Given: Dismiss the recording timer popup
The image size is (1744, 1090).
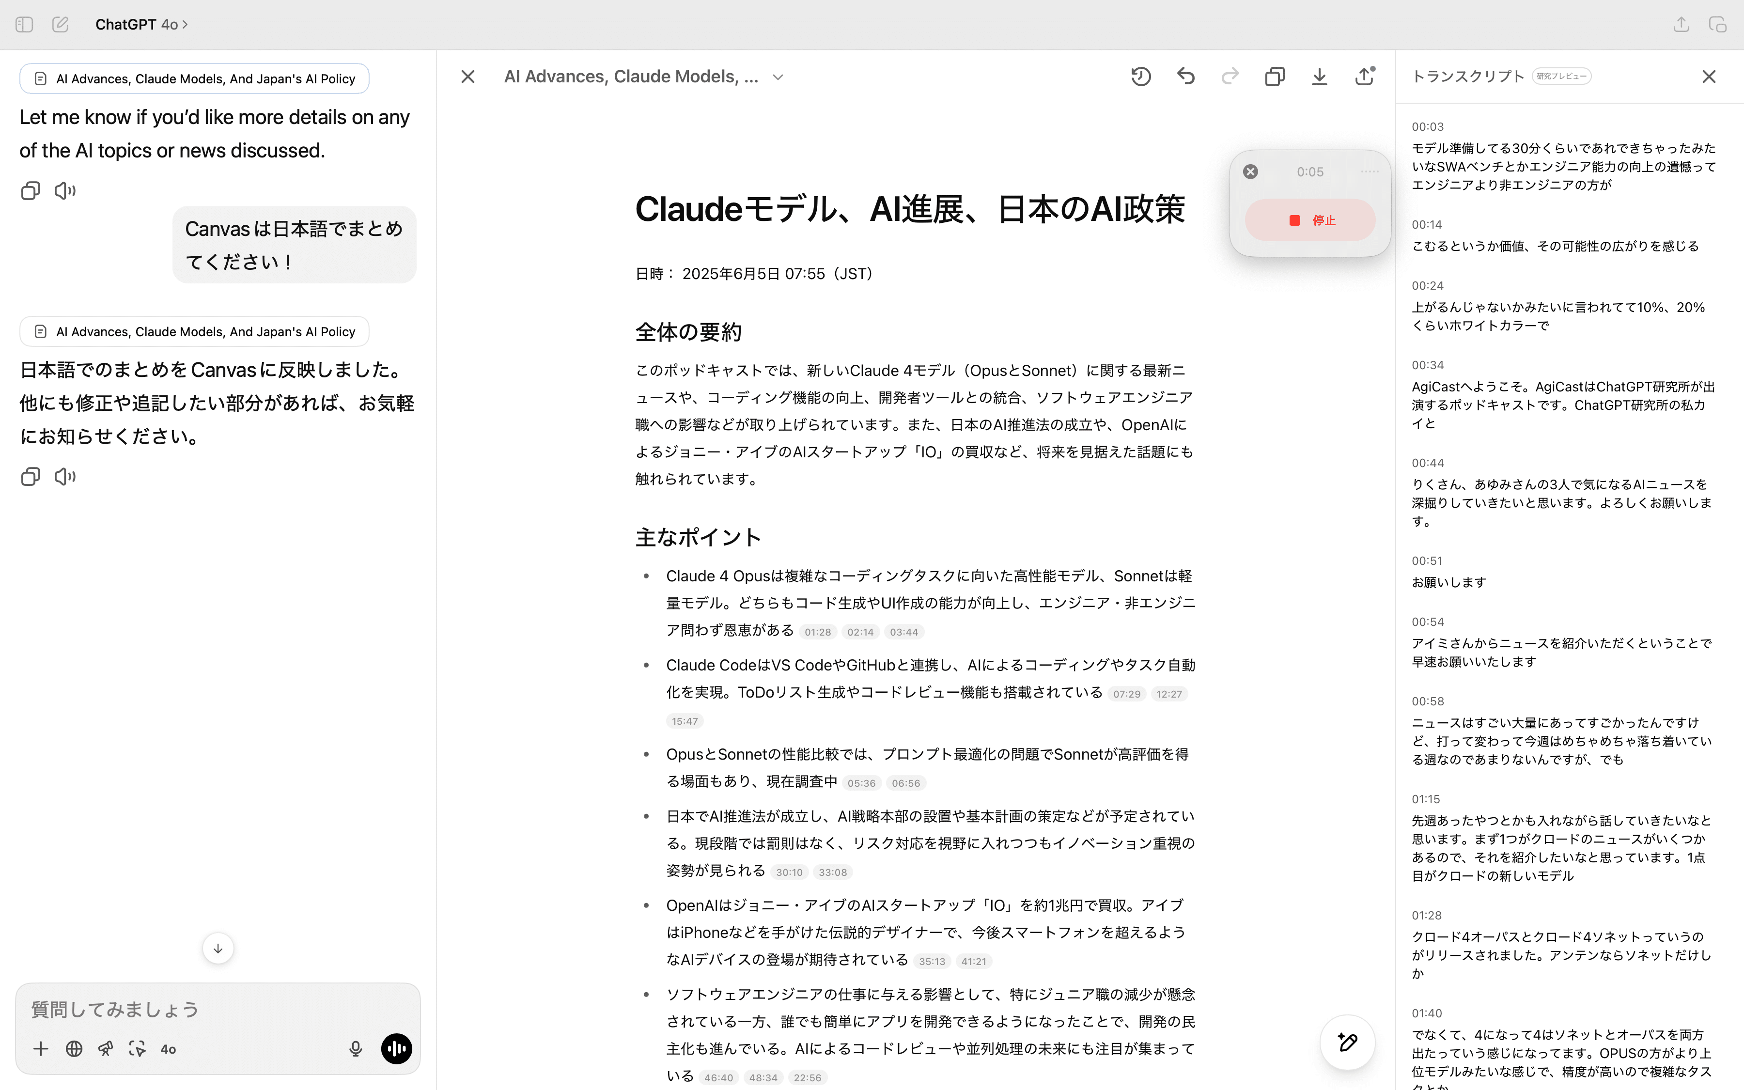Looking at the screenshot, I should (1250, 171).
